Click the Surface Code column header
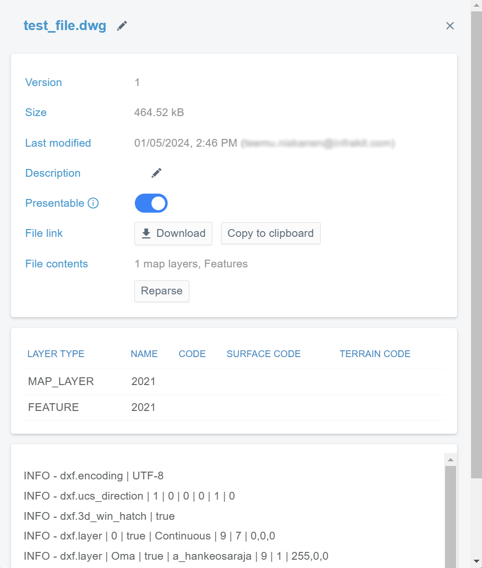The width and height of the screenshot is (482, 568). click(264, 354)
